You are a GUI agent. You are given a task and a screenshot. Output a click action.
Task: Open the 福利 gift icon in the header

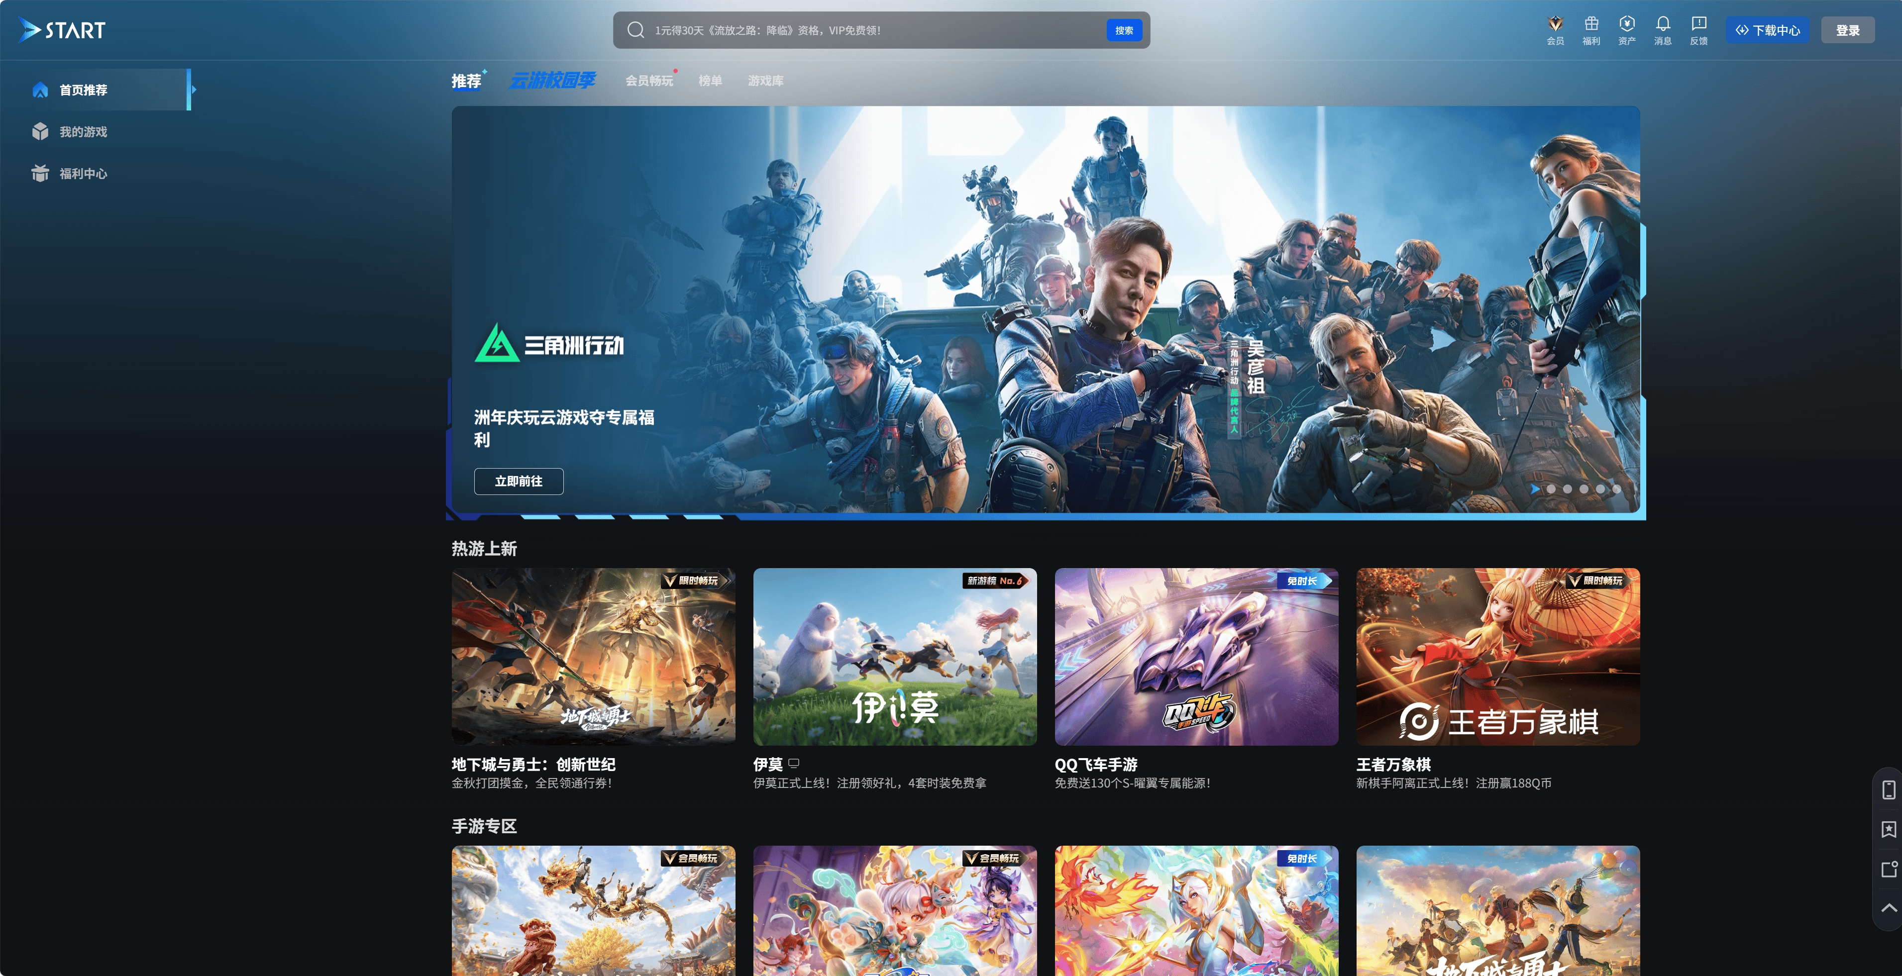(1591, 30)
